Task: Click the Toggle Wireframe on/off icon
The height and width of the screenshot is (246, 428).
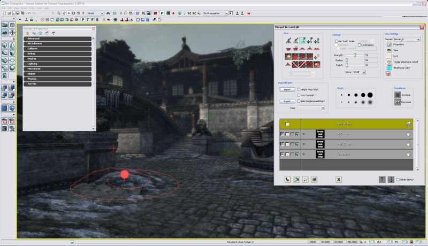Action: click(389, 62)
